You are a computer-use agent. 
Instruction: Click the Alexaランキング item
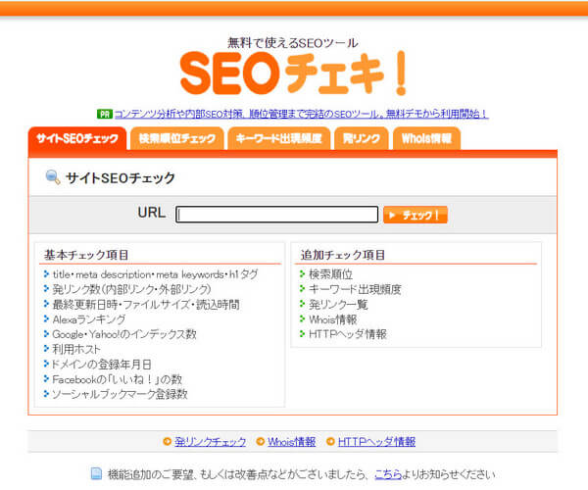(89, 319)
